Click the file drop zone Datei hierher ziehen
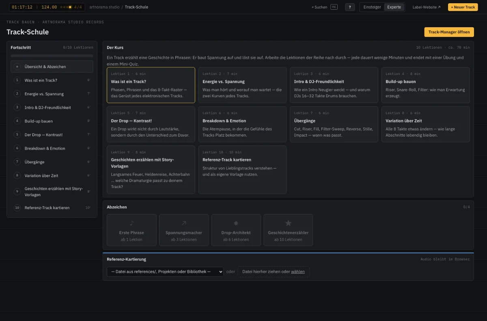The height and width of the screenshot is (321, 487). 274,272
